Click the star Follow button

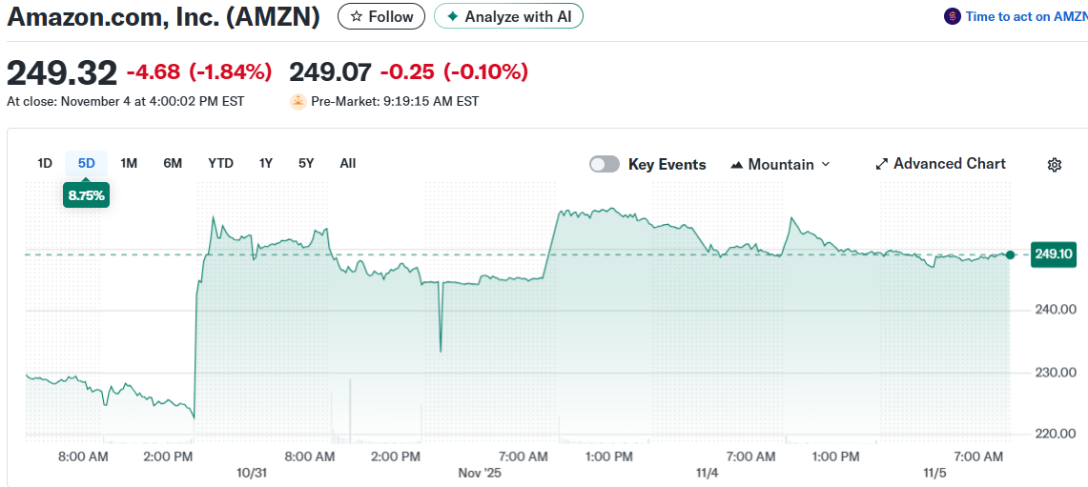(381, 16)
